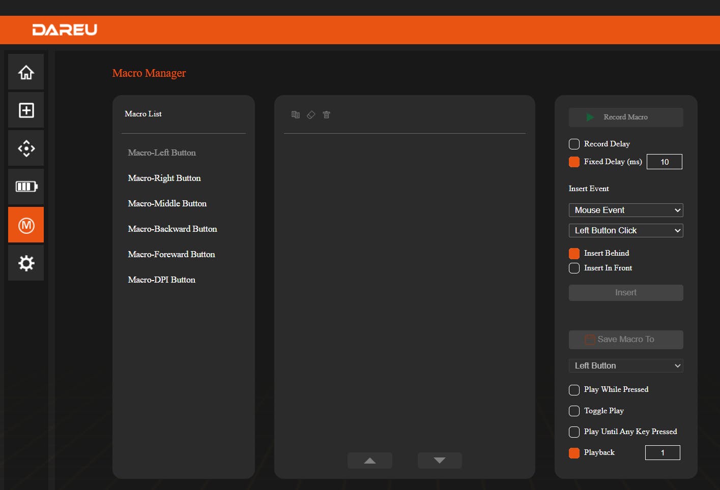Open the DPI crosshair sidebar icon
This screenshot has width=720, height=490.
(x=26, y=148)
